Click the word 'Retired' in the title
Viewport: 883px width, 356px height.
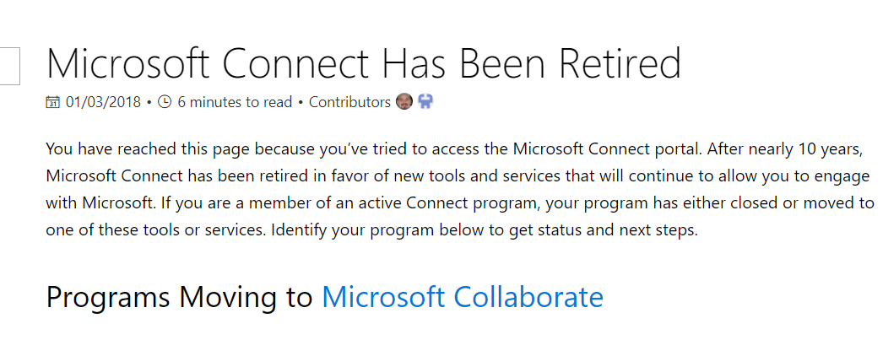coord(620,64)
